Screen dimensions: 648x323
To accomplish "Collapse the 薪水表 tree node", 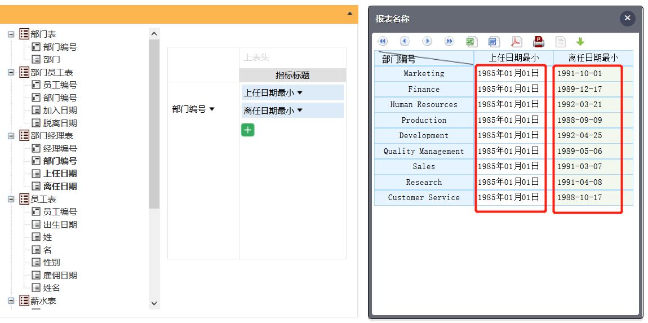I will pos(11,300).
